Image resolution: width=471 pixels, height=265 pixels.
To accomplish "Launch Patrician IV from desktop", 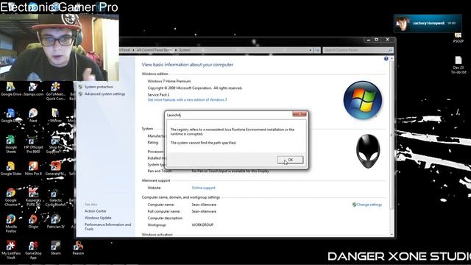I will click(x=56, y=222).
